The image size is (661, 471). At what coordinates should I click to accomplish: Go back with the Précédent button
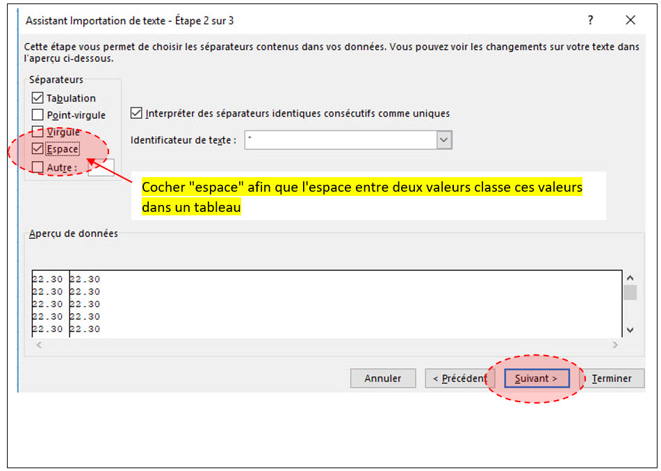pos(459,379)
